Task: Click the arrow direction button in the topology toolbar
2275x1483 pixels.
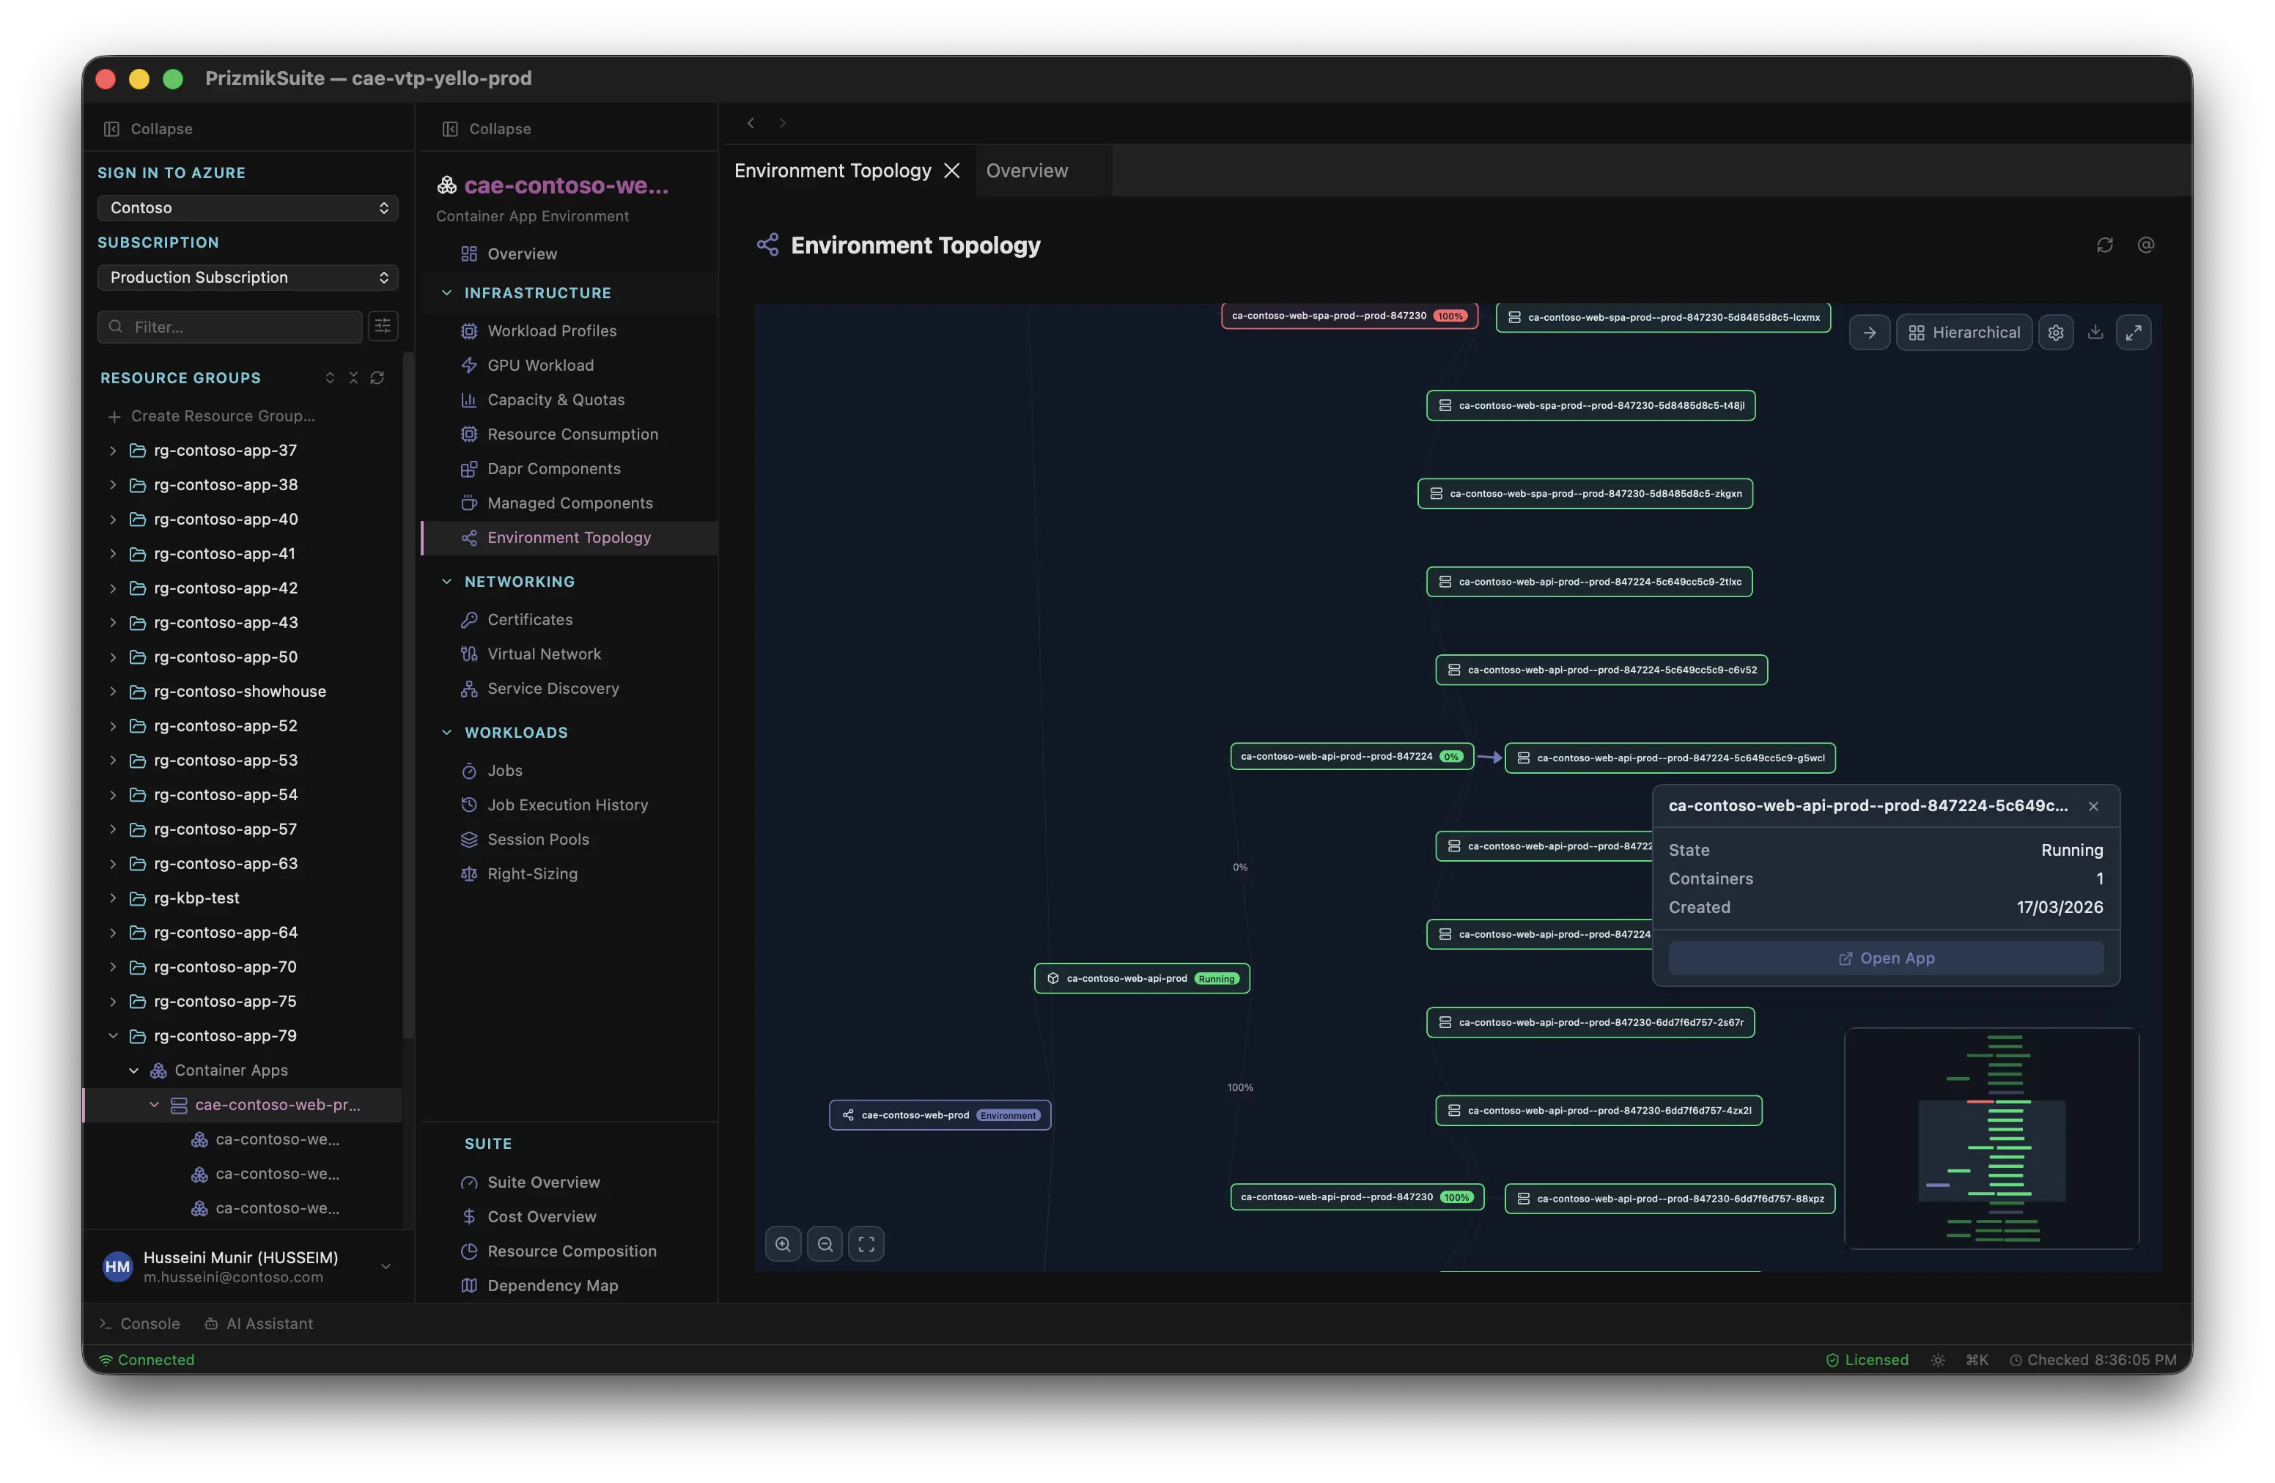Action: click(x=1870, y=333)
